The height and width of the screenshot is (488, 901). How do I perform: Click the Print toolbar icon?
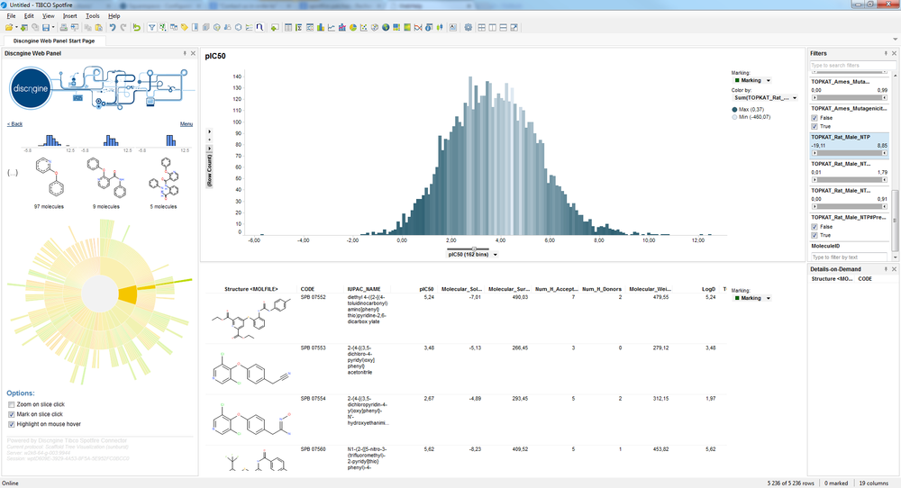(64, 28)
